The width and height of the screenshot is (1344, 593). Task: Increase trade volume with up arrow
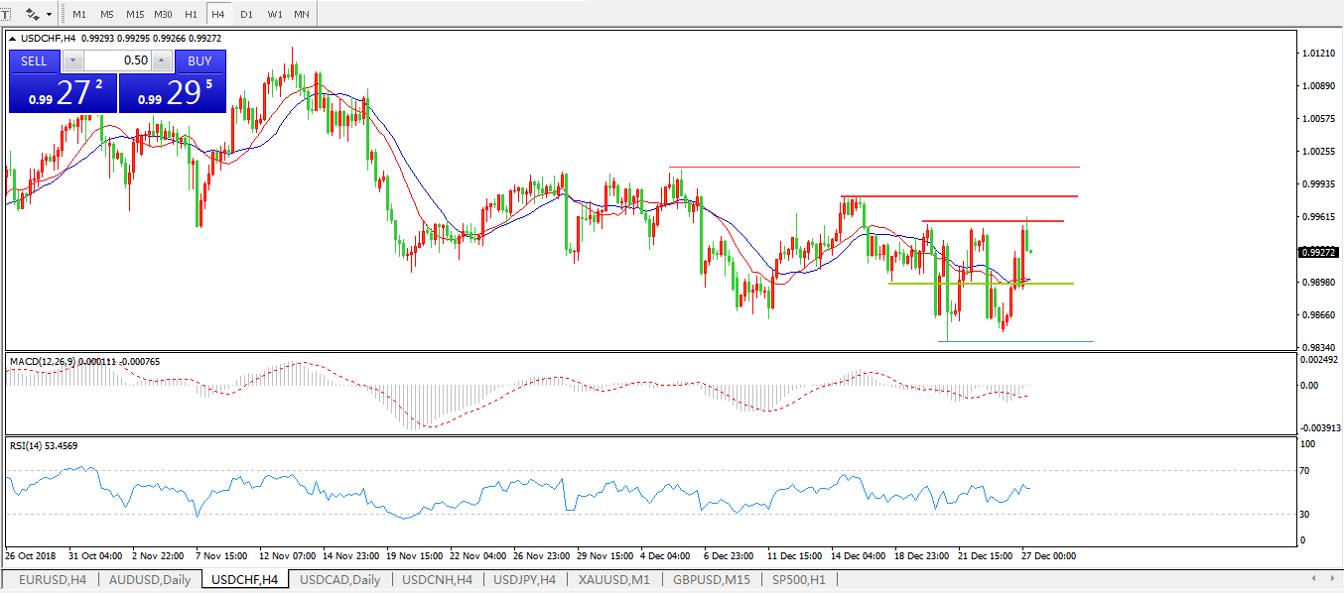tap(162, 61)
